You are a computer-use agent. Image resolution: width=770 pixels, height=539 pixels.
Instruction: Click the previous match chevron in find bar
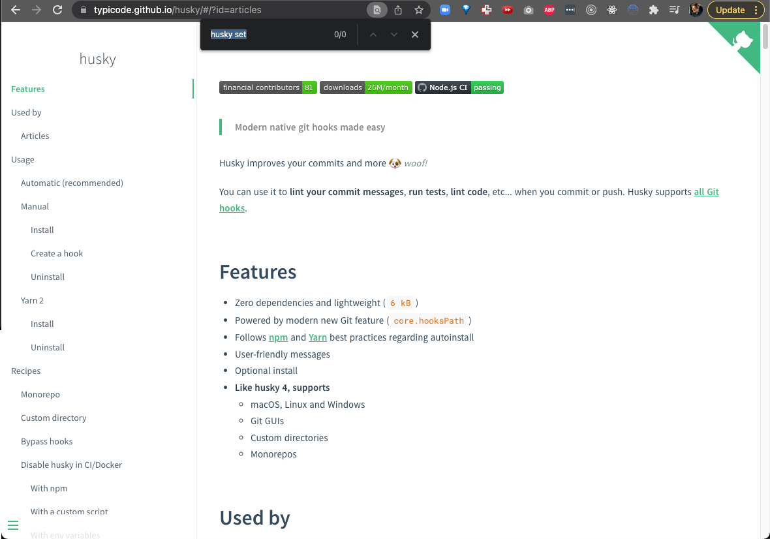pos(373,34)
